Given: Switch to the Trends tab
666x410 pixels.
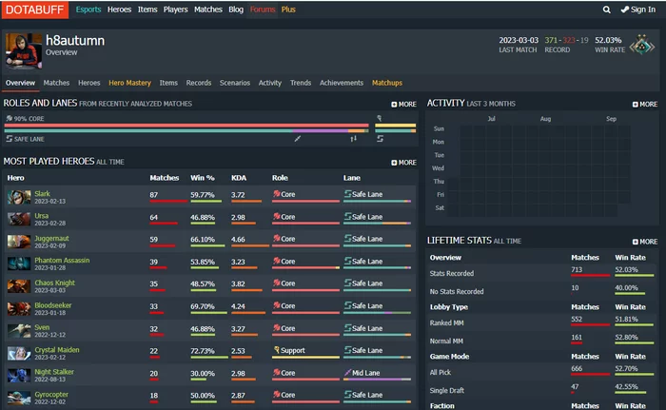Looking at the screenshot, I should 301,83.
